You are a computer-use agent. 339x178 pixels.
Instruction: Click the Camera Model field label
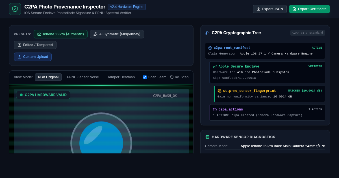(217, 146)
